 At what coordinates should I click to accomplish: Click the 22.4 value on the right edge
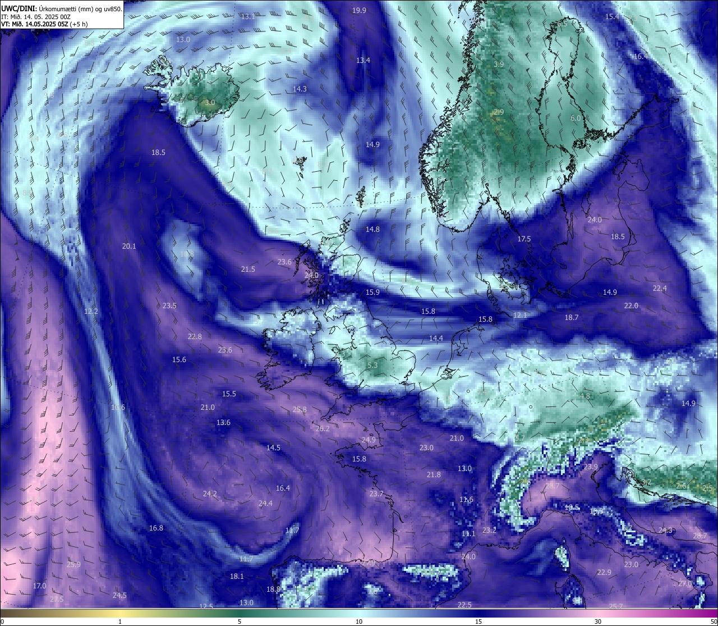click(x=660, y=289)
